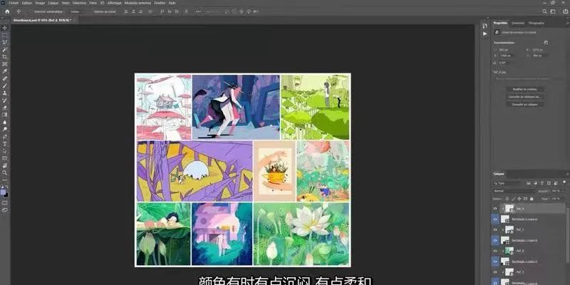Open the Fenêtre menu

[160, 3]
